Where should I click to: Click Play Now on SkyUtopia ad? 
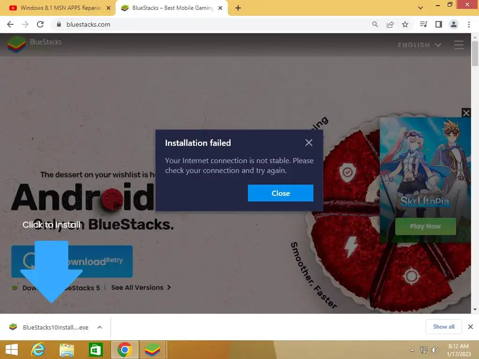(425, 226)
